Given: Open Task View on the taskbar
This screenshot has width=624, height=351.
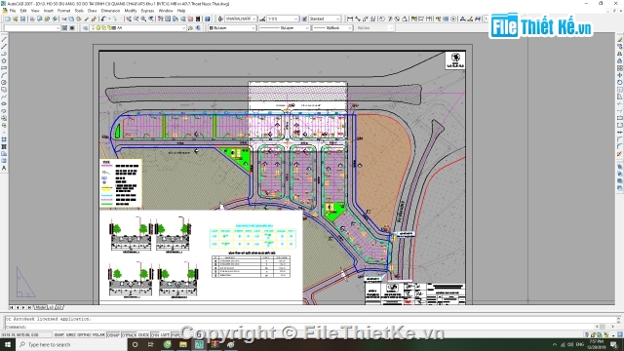Looking at the screenshot, I should click(x=151, y=344).
